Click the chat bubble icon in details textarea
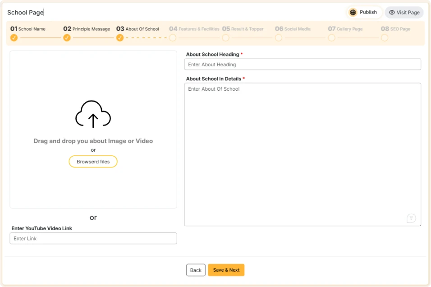 [x=411, y=218]
